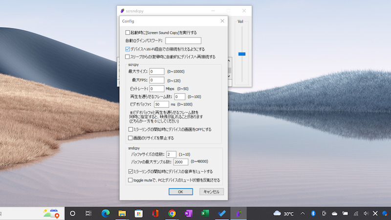
Task: Click the auto login password field
Action: click(183, 40)
